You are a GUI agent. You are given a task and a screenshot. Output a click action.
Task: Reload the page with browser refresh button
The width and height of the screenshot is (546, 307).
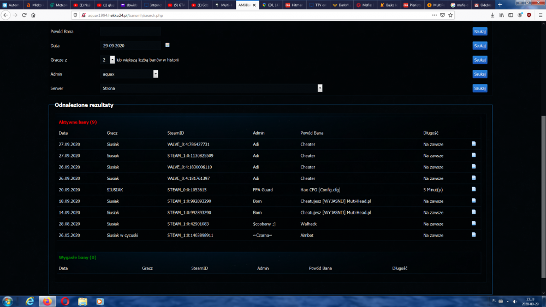[x=25, y=15]
